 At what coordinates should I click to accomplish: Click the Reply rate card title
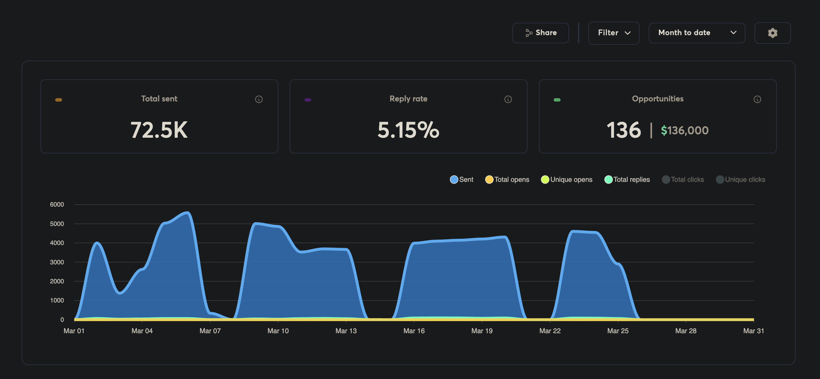click(x=408, y=99)
